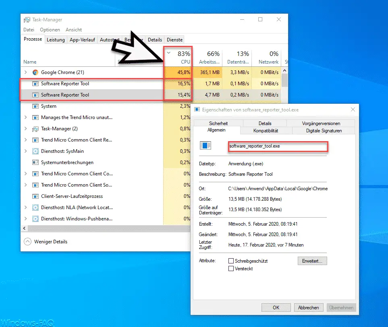
Task: Select the Client-Server-Laufzeitprozess row
Action: pyautogui.click(x=106, y=196)
